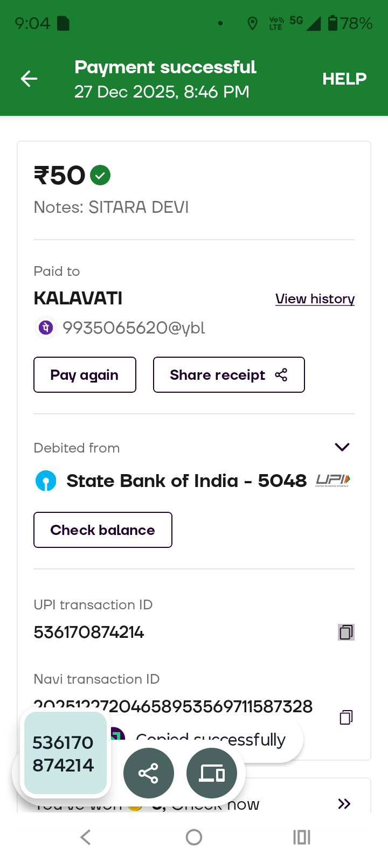Screen dimensions: 388x862
Task: Tap the green payment success checkmark
Action: 100,175
